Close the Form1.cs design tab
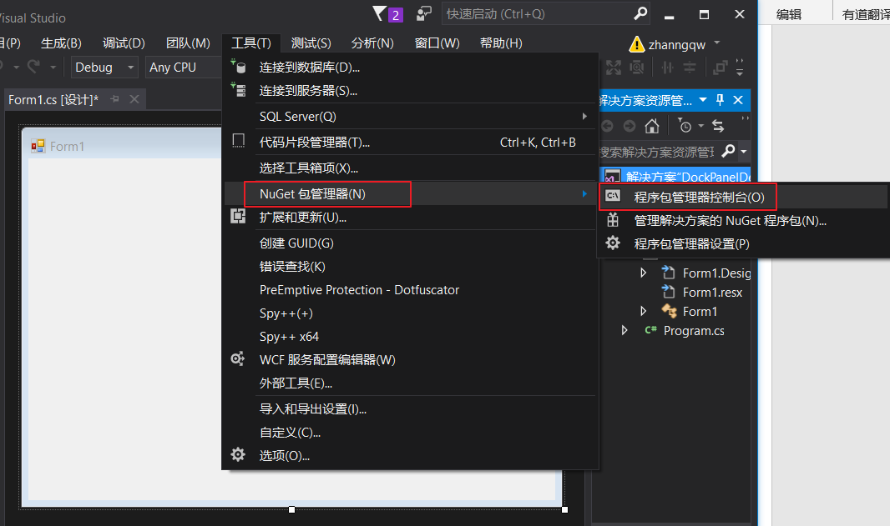The width and height of the screenshot is (890, 526). [134, 99]
